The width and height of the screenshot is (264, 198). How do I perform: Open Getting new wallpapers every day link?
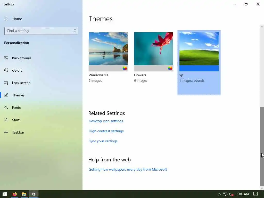(128, 169)
